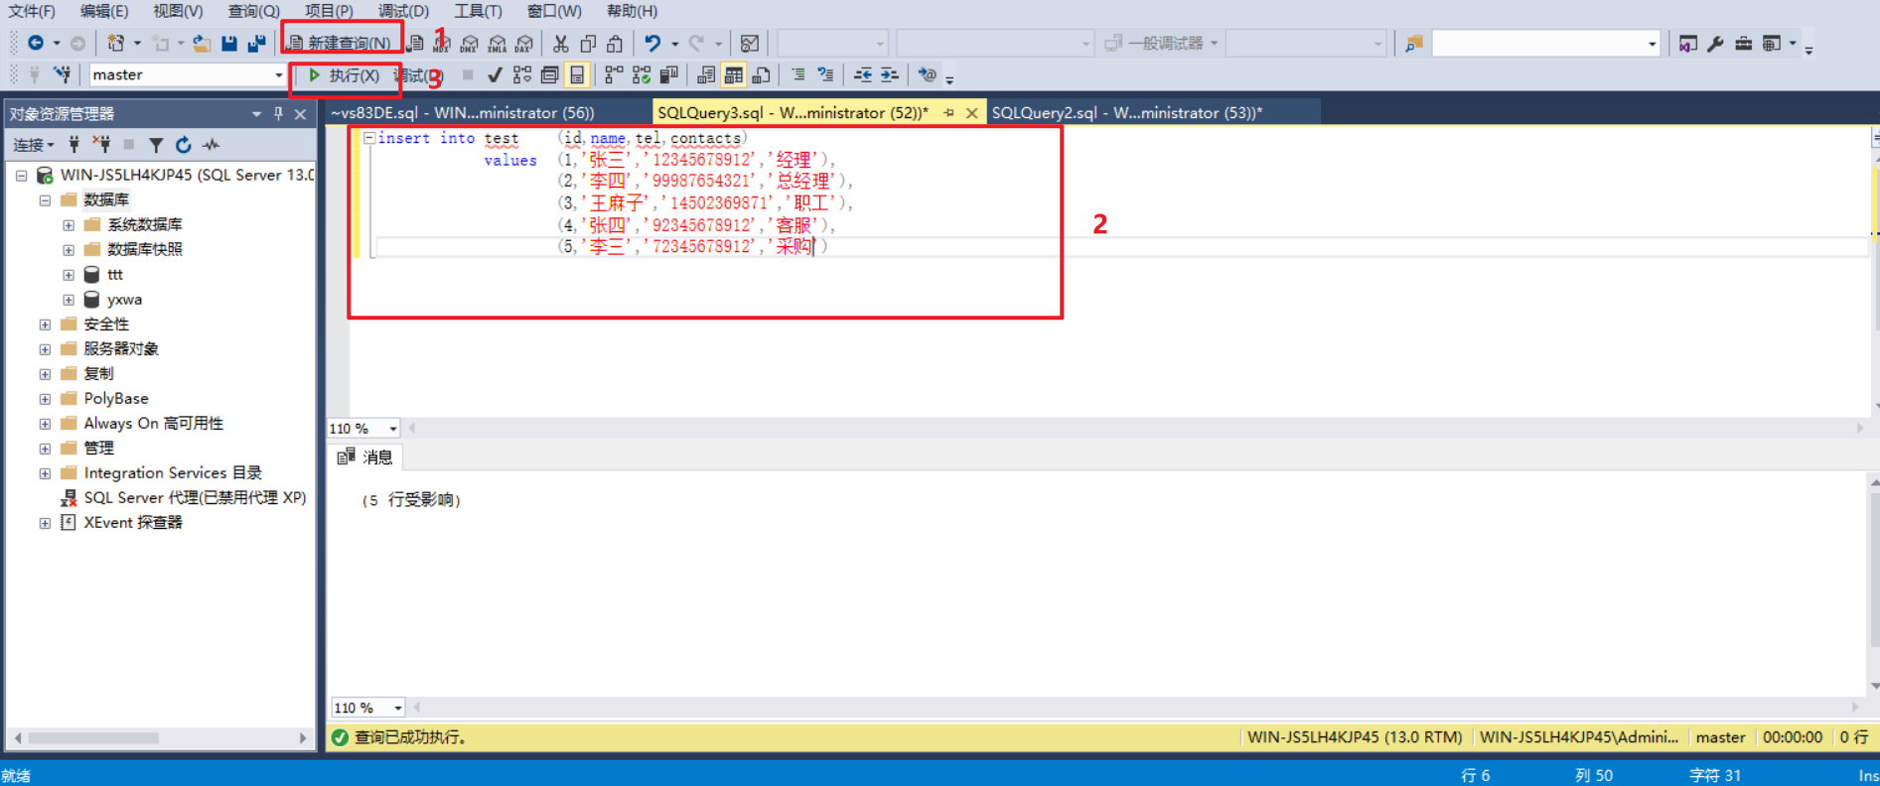Click the Paste icon in the toolbar
Screen dimensions: 1880x786
click(615, 44)
